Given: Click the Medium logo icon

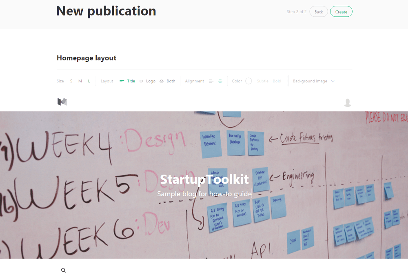Looking at the screenshot, I should 62,102.
